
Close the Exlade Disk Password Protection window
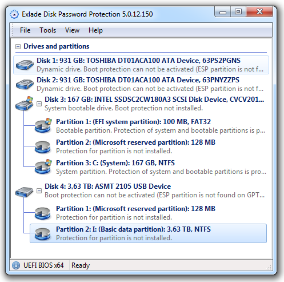point(259,12)
